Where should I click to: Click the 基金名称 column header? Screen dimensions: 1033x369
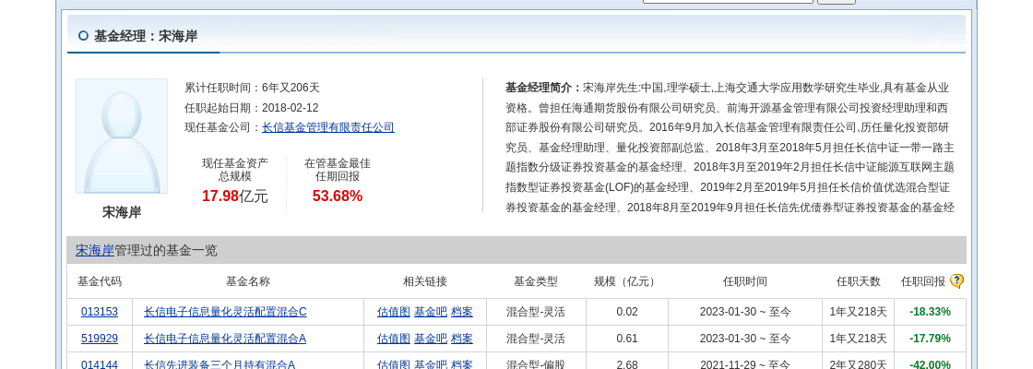click(x=248, y=281)
